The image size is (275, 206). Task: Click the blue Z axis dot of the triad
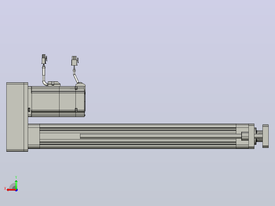17,190
